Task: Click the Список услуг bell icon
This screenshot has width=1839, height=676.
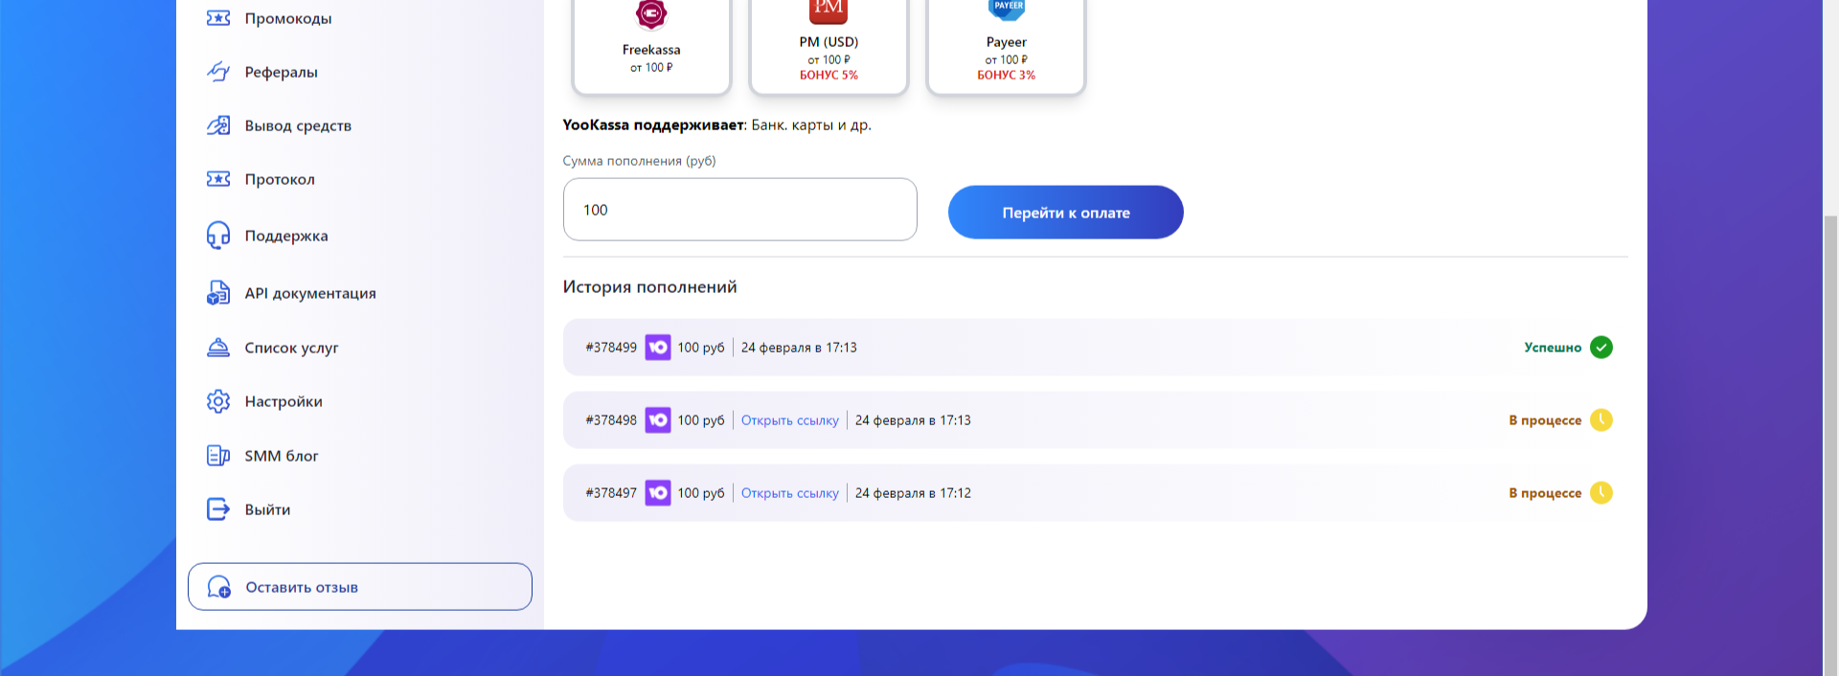Action: pos(218,348)
